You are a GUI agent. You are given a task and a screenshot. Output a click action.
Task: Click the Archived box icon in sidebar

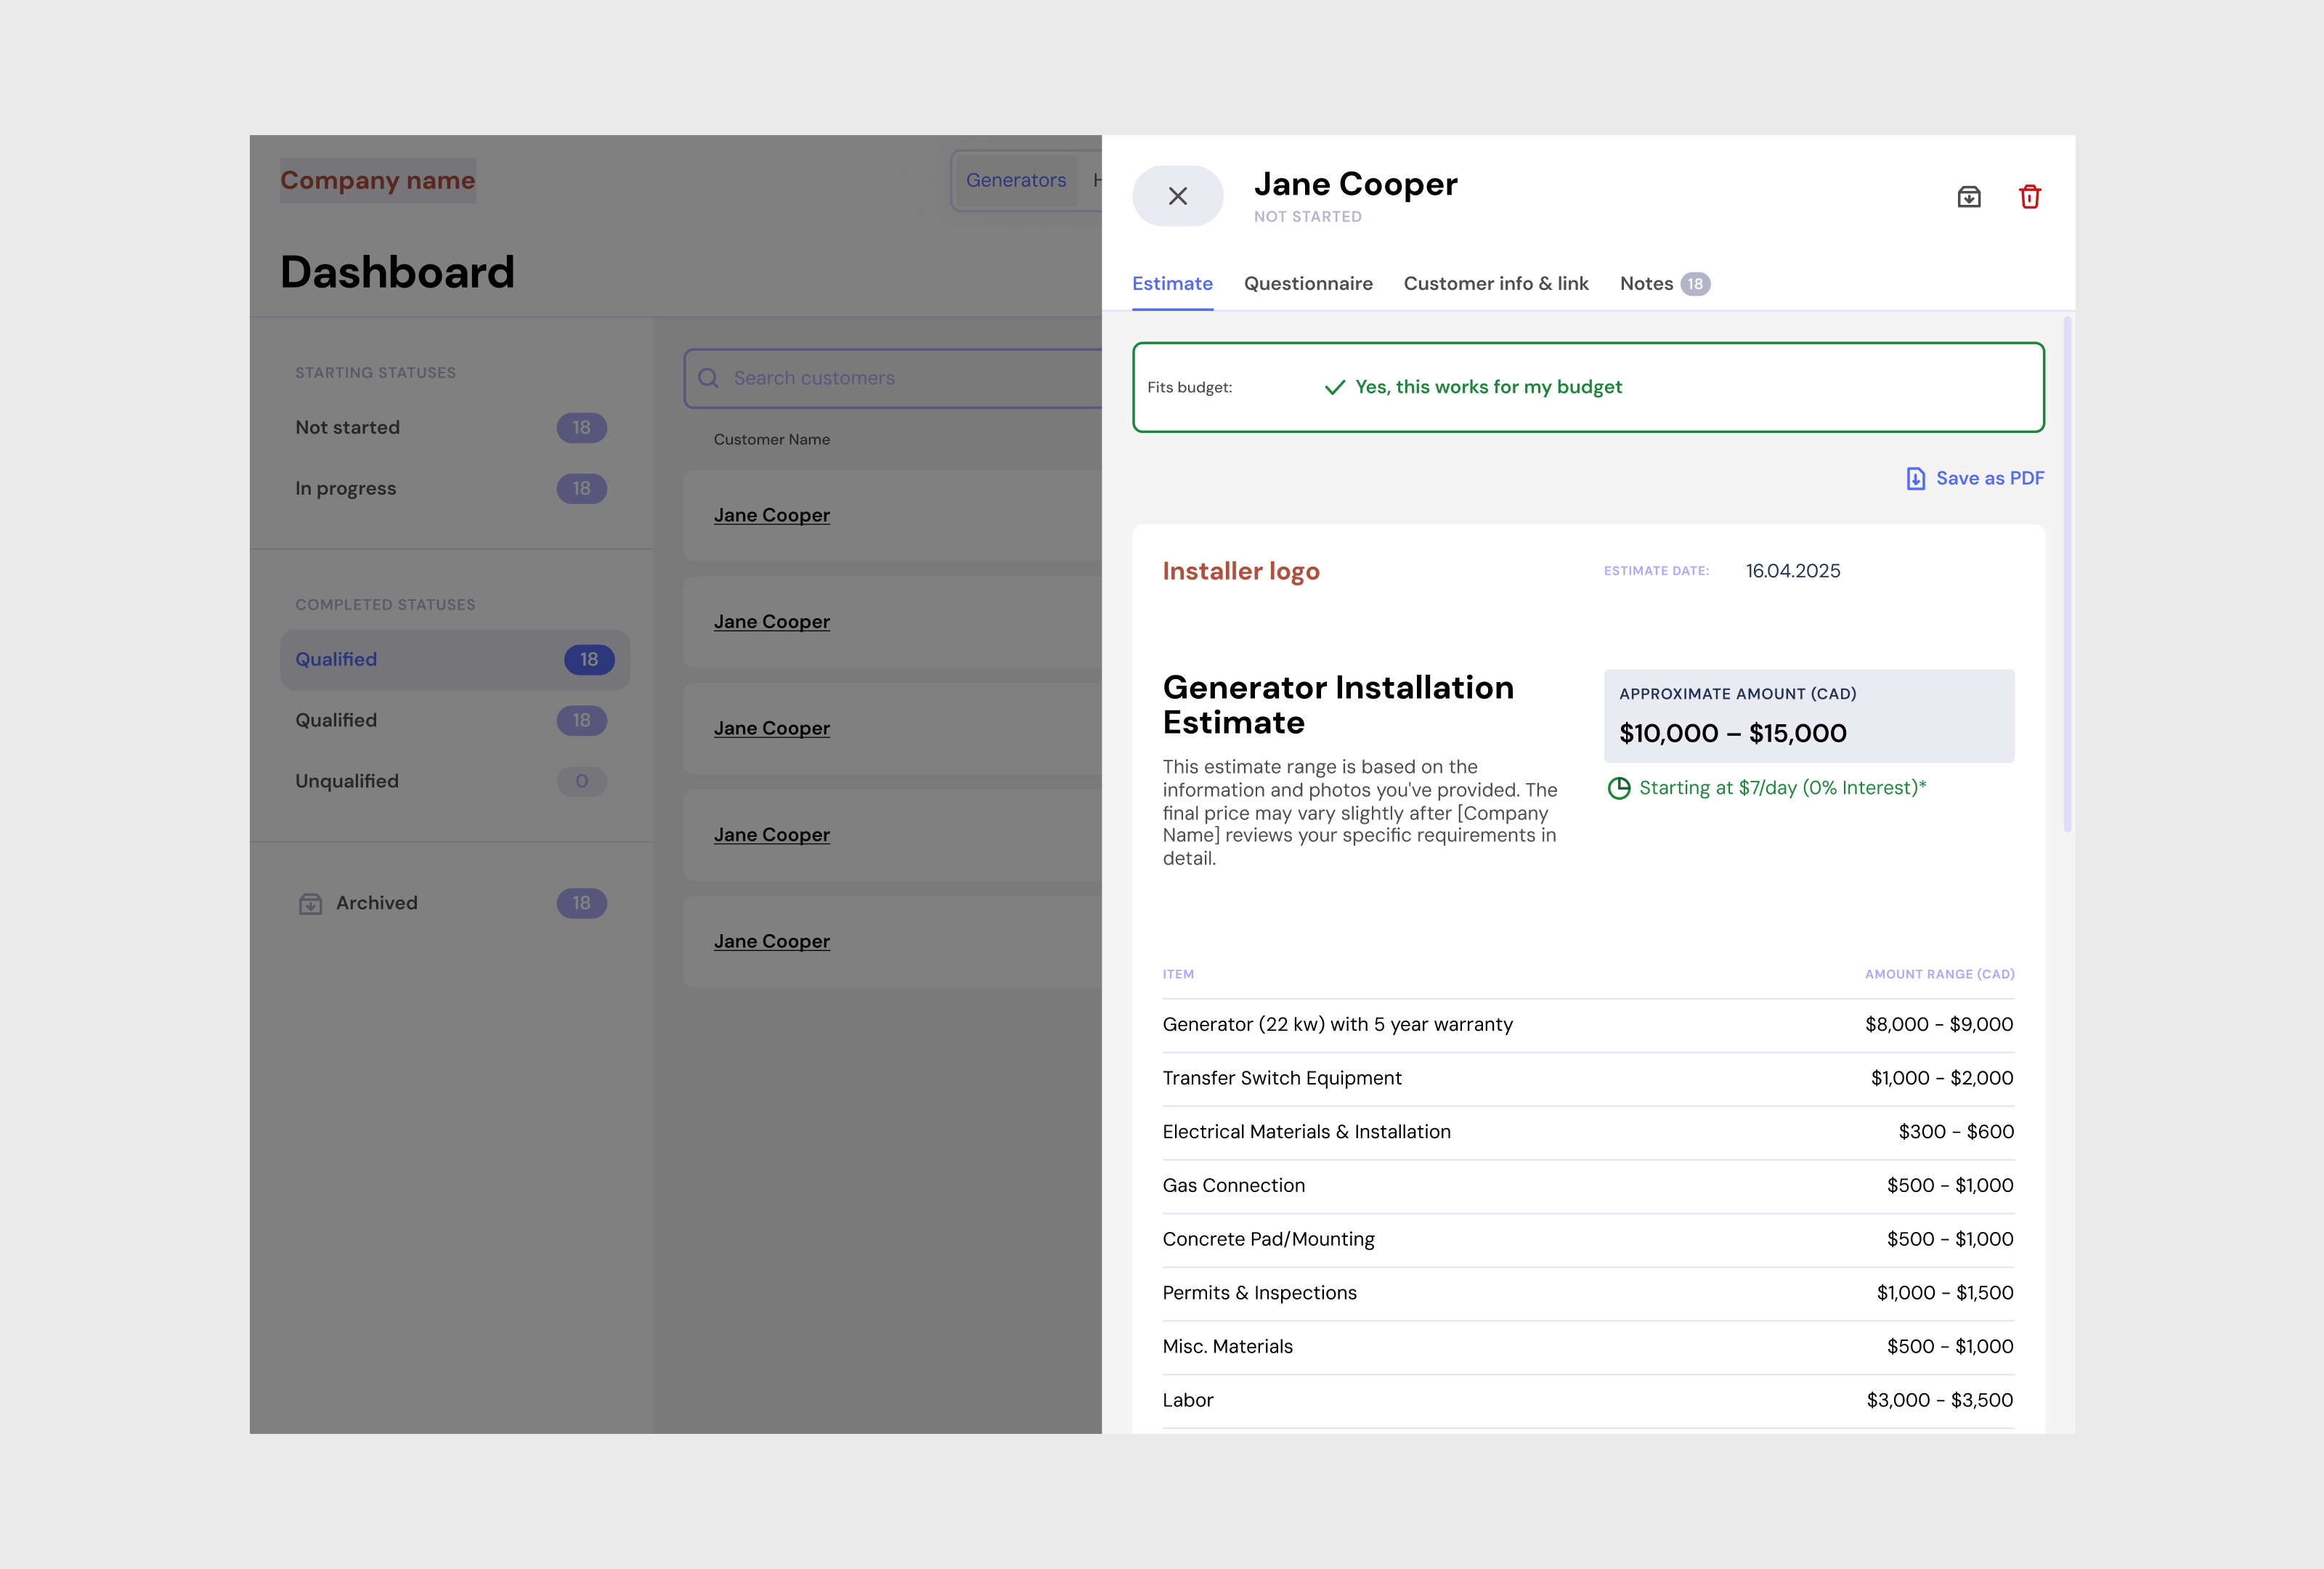click(310, 904)
